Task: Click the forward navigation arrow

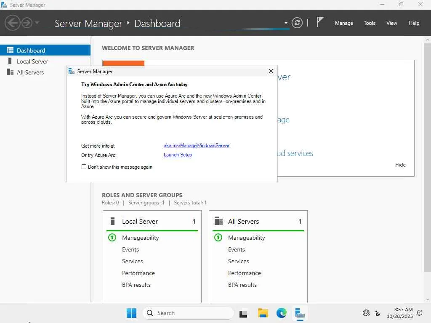Action: (27, 23)
